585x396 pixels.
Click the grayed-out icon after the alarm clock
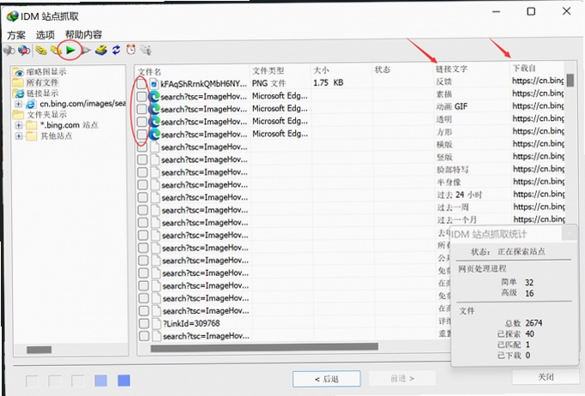coord(146,50)
